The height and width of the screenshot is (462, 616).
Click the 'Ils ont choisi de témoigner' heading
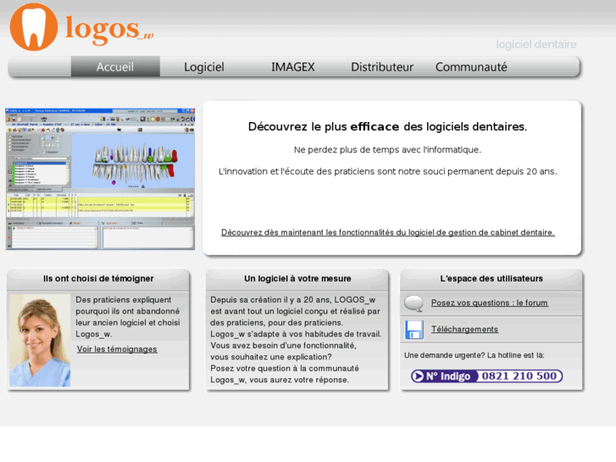[98, 278]
